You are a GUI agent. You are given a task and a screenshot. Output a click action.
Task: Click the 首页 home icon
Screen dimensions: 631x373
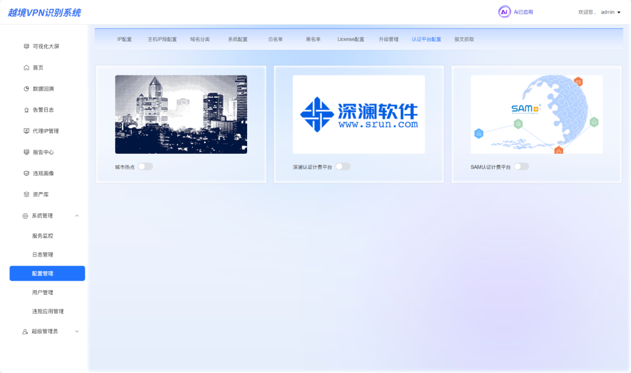coord(26,68)
